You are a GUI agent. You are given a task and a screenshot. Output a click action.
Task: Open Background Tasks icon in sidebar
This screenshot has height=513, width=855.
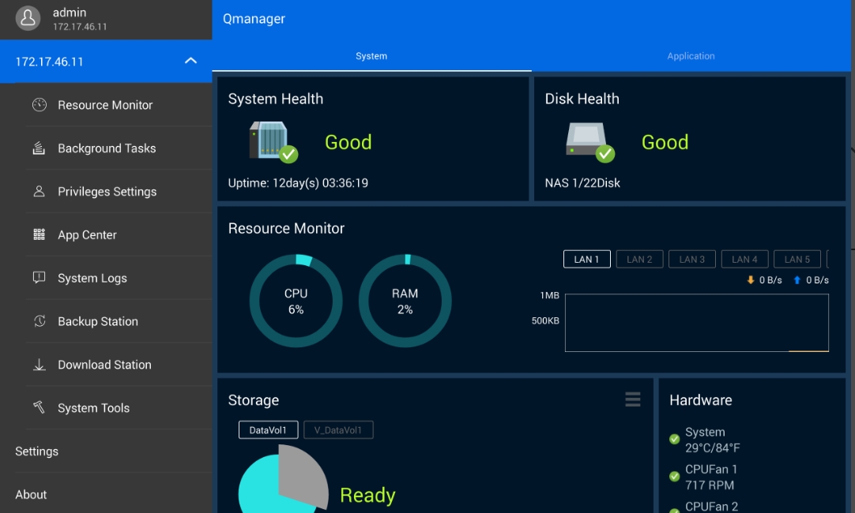(39, 148)
